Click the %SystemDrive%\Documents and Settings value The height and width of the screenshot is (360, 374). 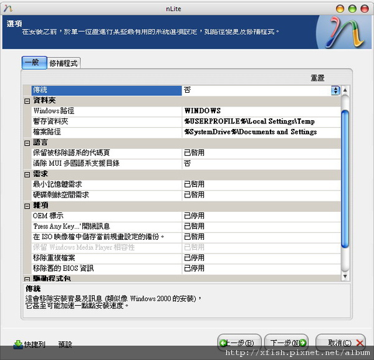tap(251, 132)
